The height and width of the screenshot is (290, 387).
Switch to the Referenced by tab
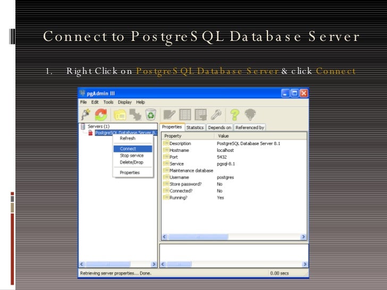click(250, 127)
